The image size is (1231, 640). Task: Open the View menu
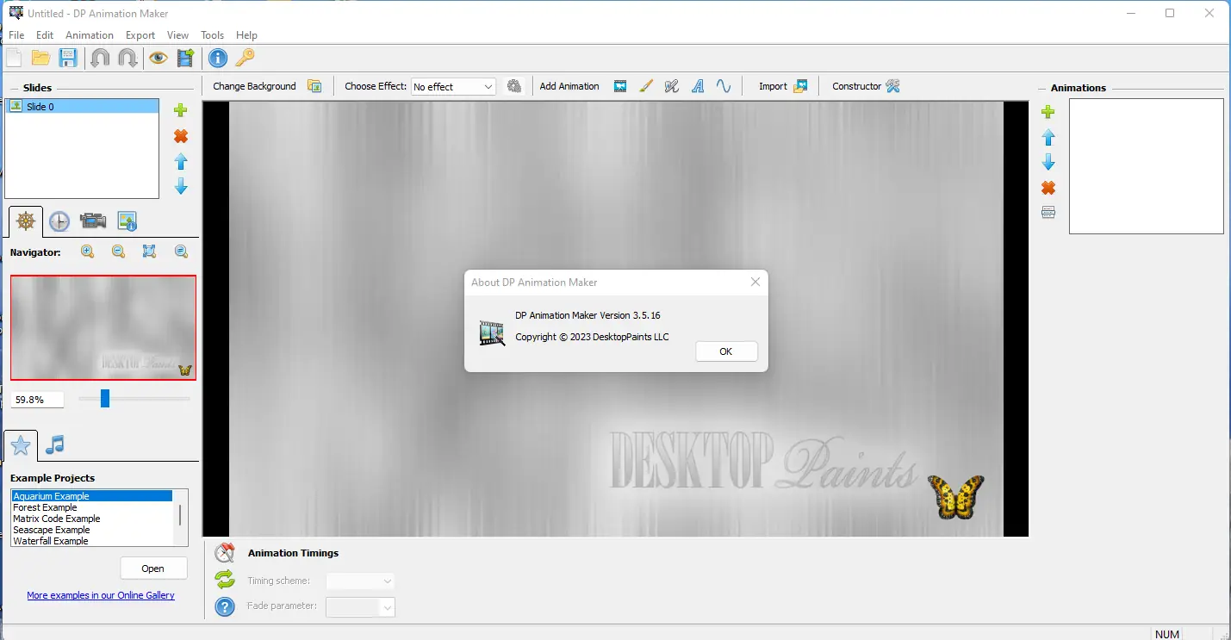(x=177, y=35)
